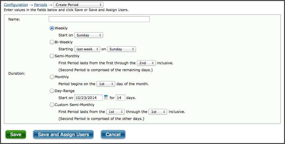Pick the Monthly duration radio button
Viewport: 285px width, 144px height.
[52, 77]
